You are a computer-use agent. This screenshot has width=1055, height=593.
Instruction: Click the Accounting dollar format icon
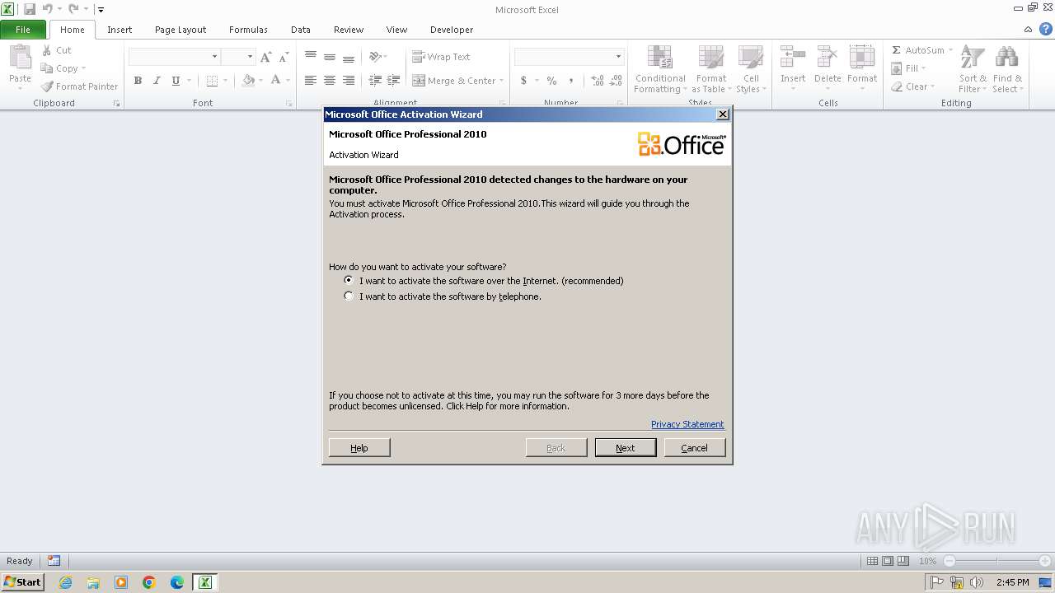point(523,81)
